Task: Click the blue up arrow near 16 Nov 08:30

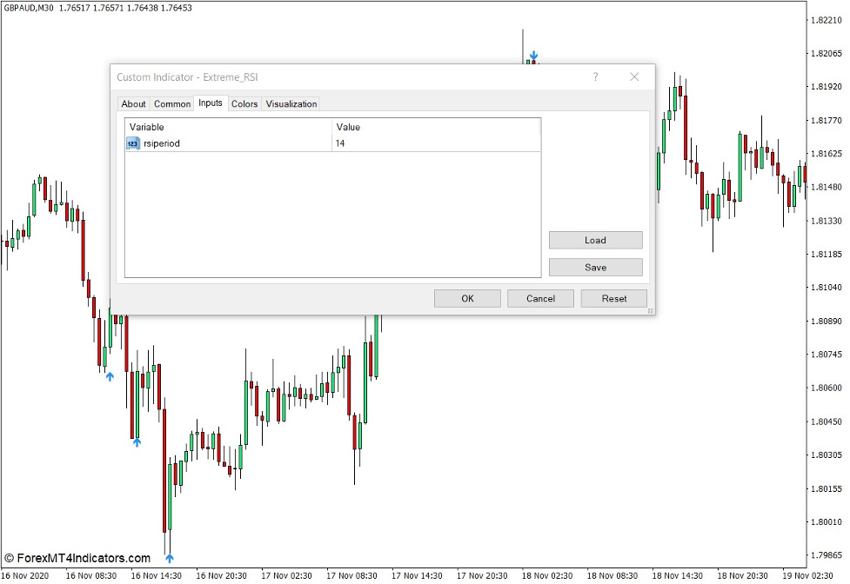Action: (110, 377)
